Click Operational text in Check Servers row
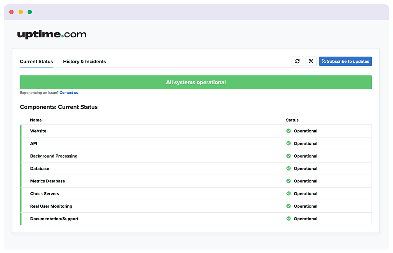 point(306,194)
